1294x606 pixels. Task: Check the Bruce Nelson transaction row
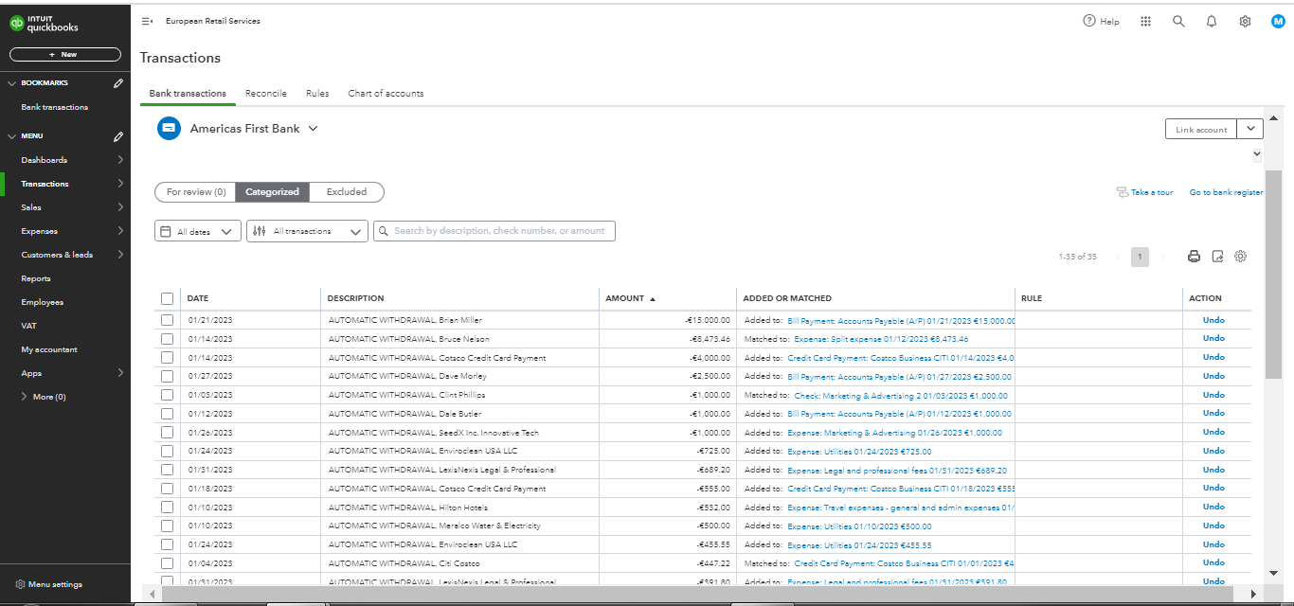pos(168,339)
